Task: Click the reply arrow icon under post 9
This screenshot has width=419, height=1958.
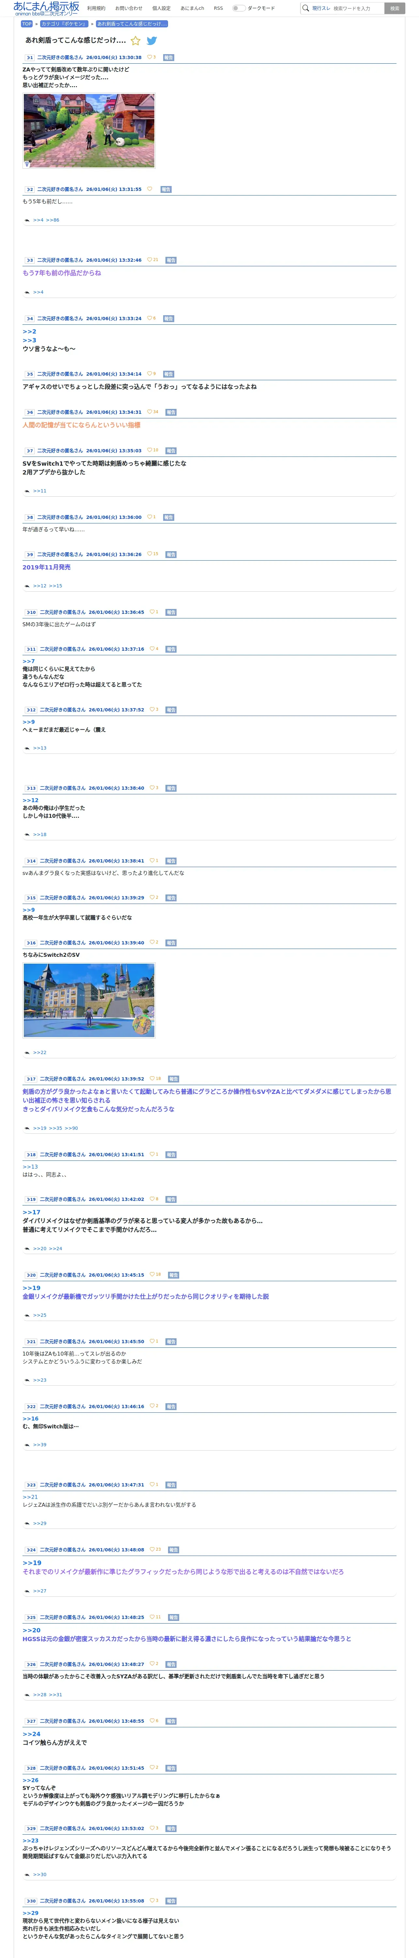Action: click(x=27, y=586)
